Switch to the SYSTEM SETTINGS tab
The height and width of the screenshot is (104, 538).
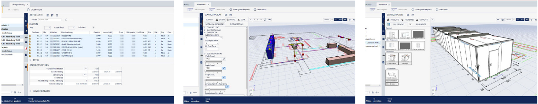(236, 24)
